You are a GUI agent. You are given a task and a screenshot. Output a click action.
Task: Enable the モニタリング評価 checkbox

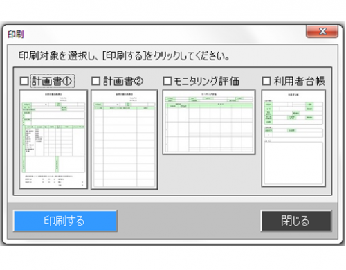point(167,81)
